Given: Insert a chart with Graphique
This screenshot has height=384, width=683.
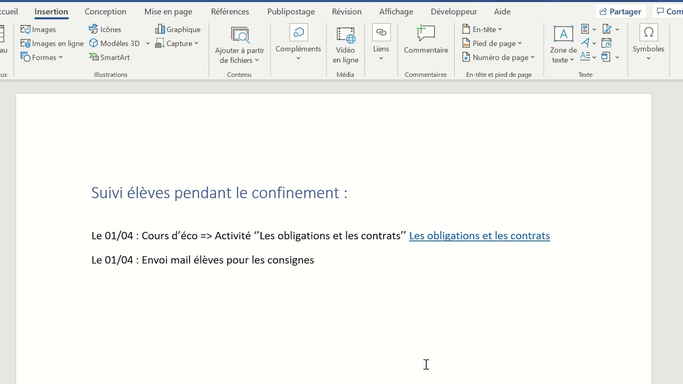Looking at the screenshot, I should [178, 29].
